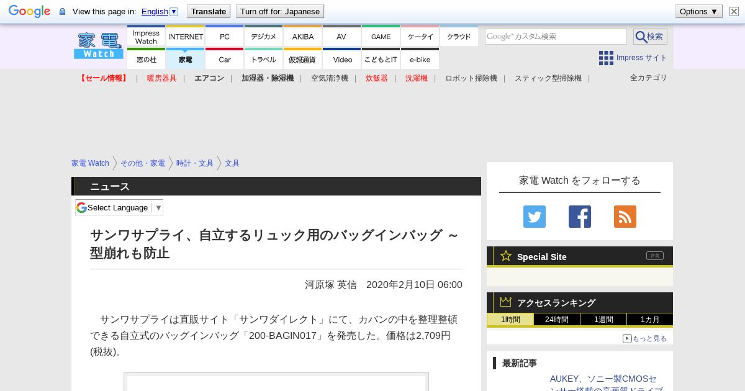This screenshot has height=391, width=745.
Task: Open the AV nav tab
Action: [x=341, y=36]
